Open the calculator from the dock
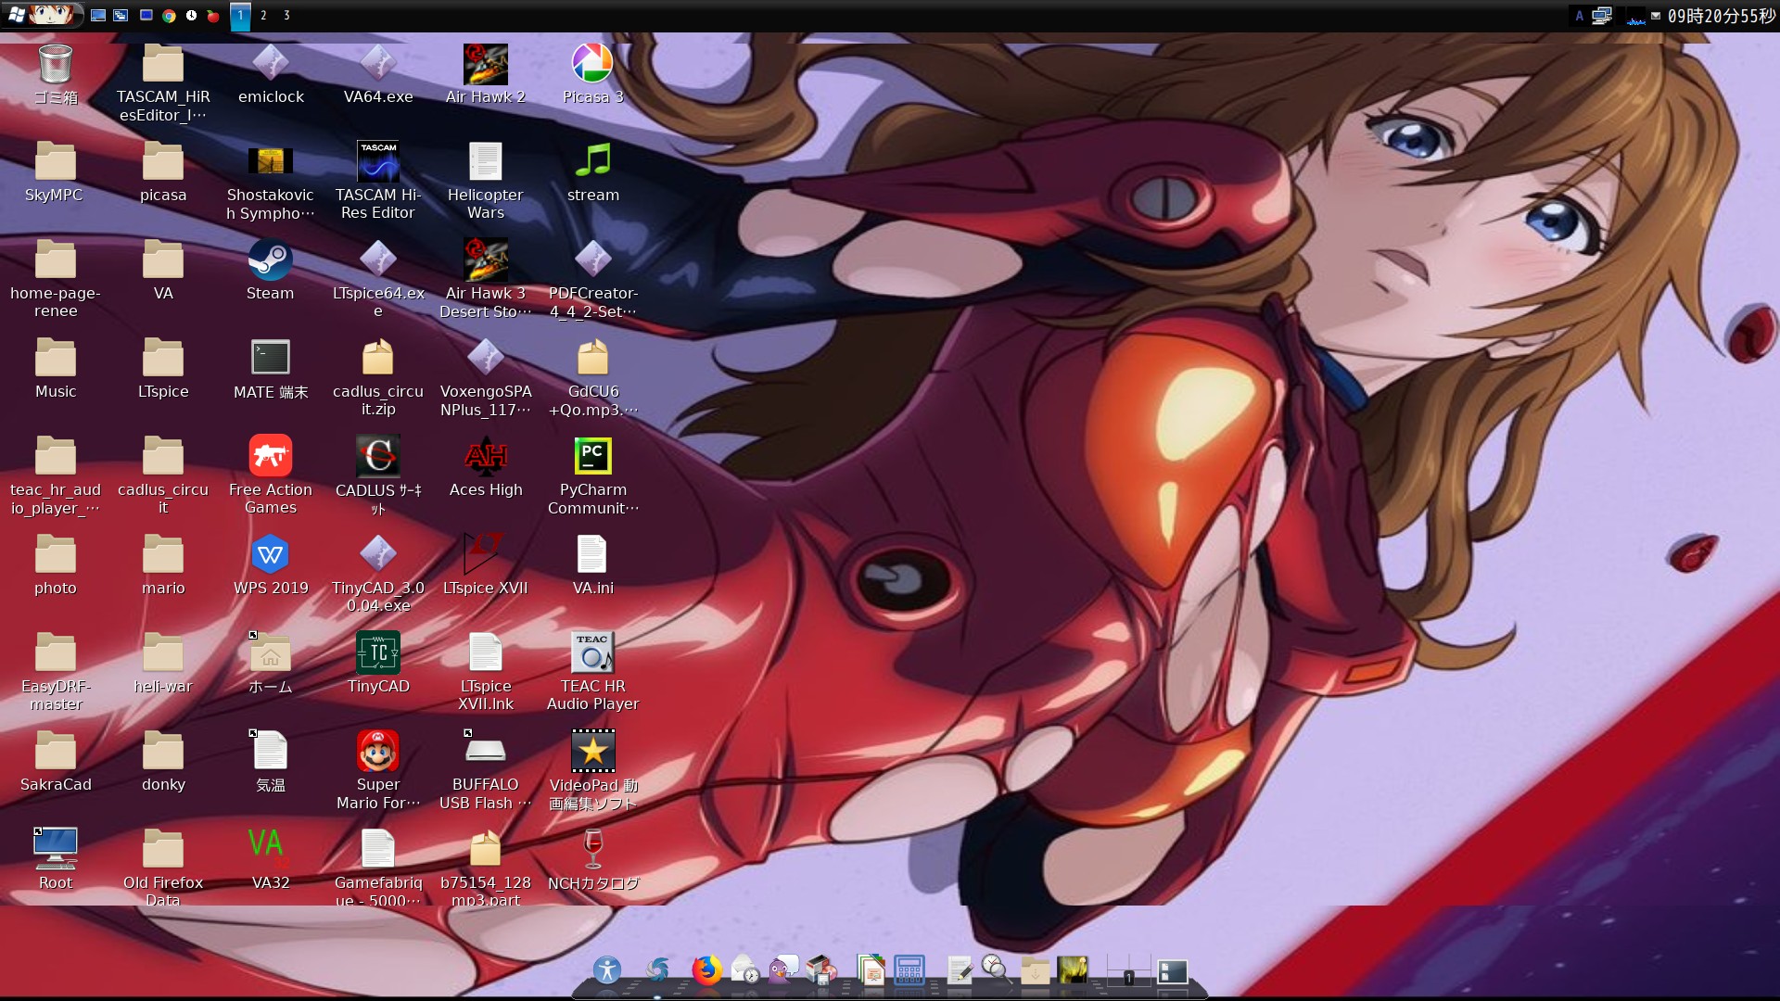The image size is (1780, 1001). 909,970
